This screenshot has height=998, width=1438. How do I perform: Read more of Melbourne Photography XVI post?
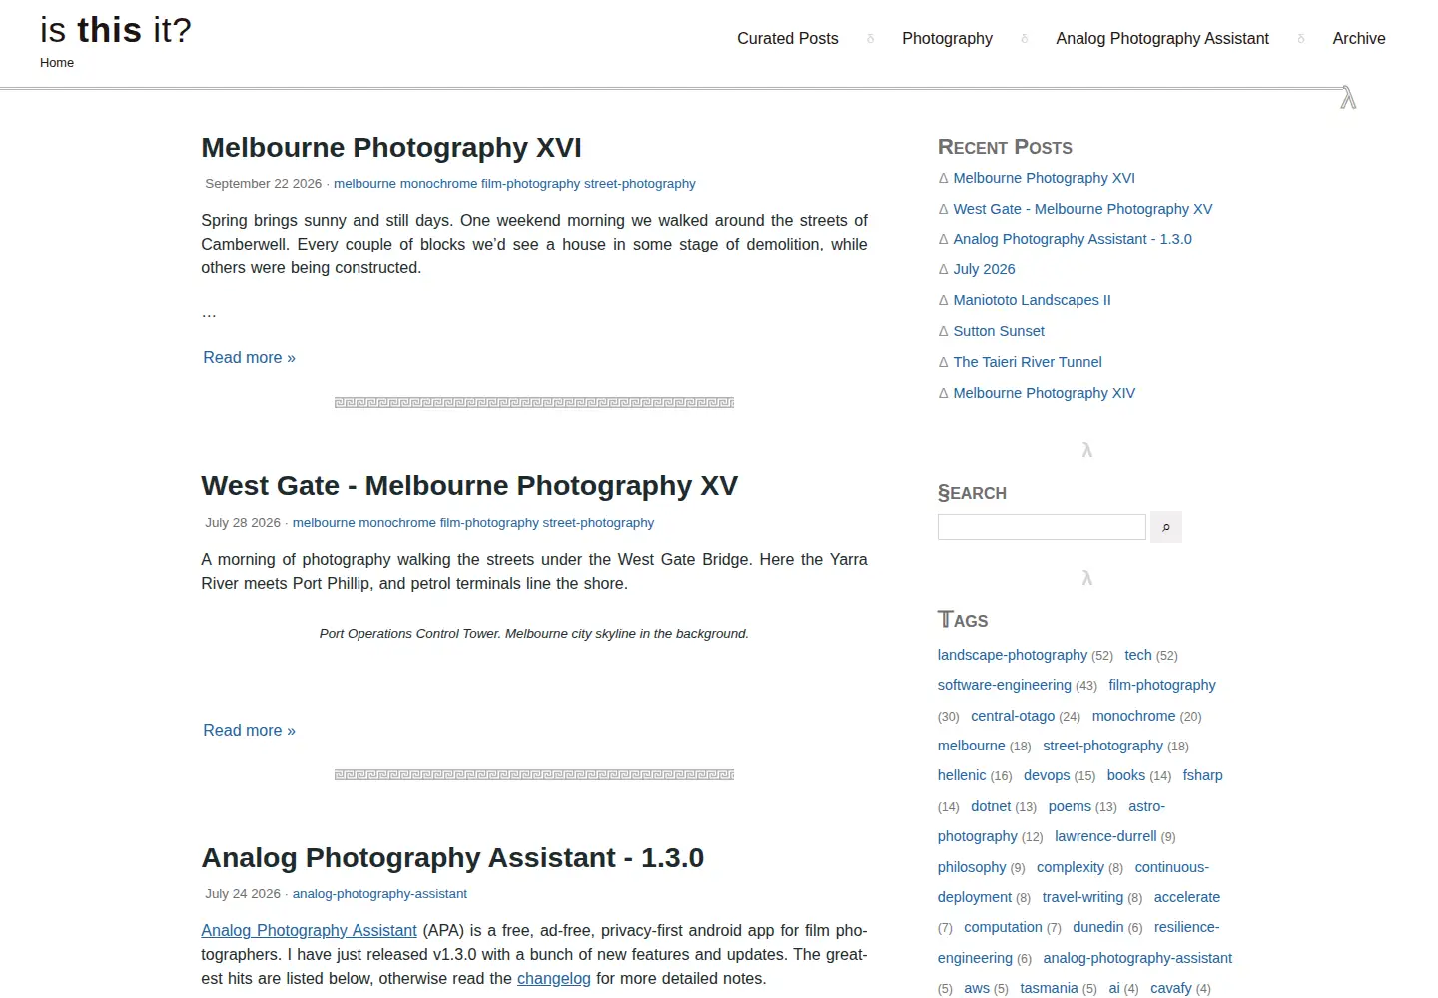point(249,357)
